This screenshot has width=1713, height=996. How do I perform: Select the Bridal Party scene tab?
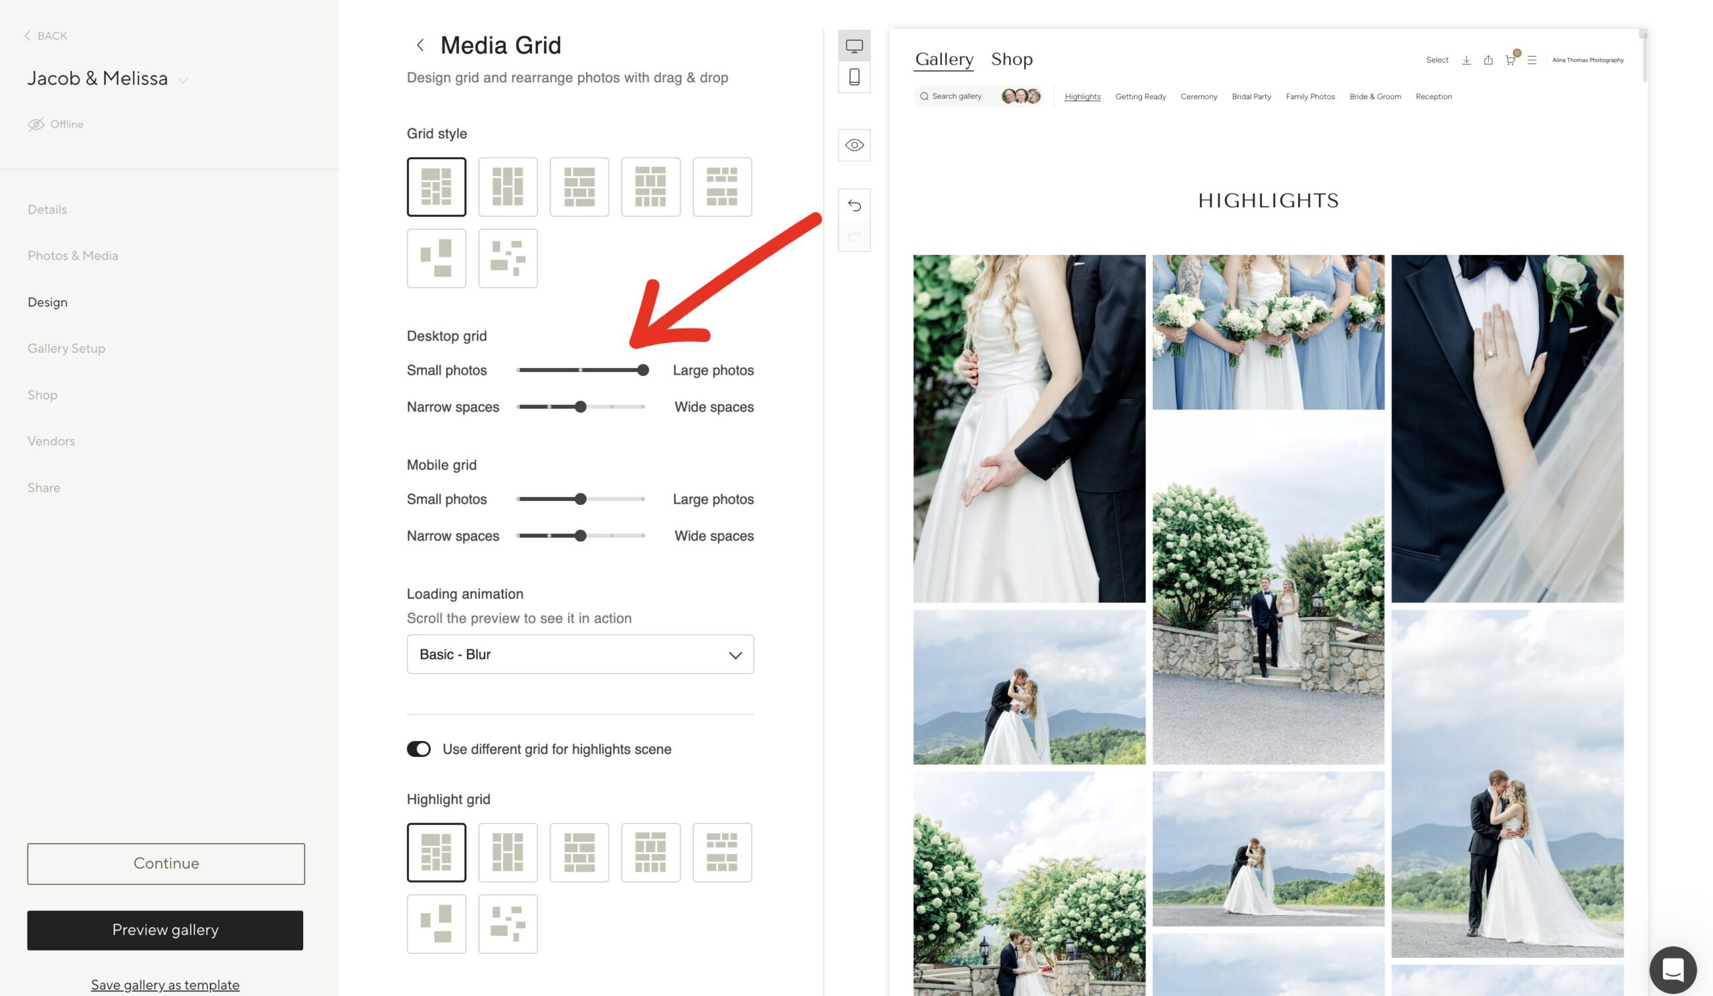pyautogui.click(x=1251, y=96)
